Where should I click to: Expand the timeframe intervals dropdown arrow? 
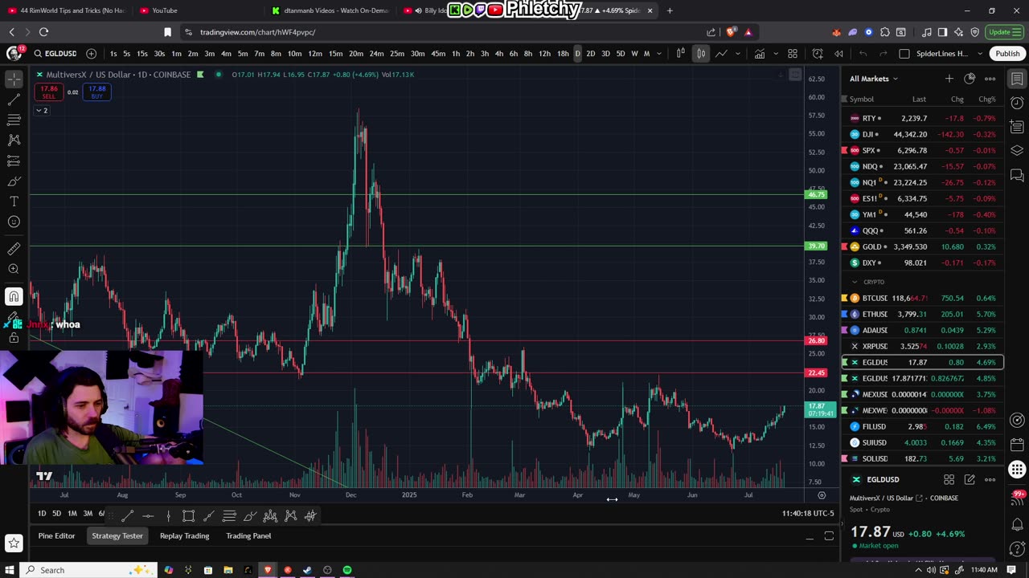point(659,54)
